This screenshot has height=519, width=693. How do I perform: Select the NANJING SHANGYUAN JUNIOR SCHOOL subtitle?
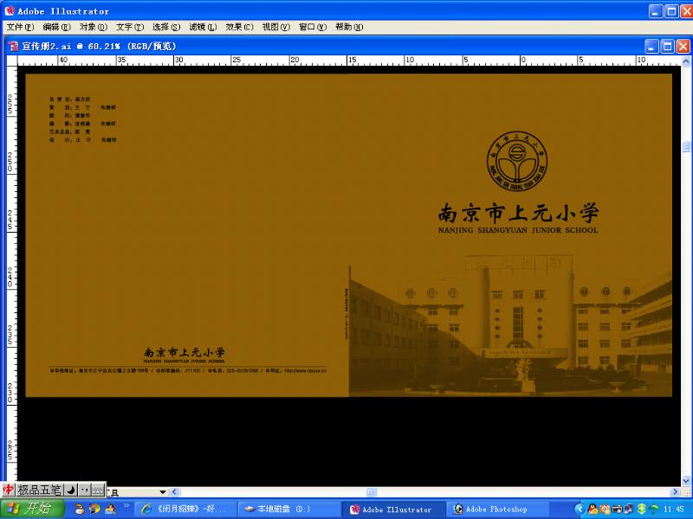click(518, 230)
